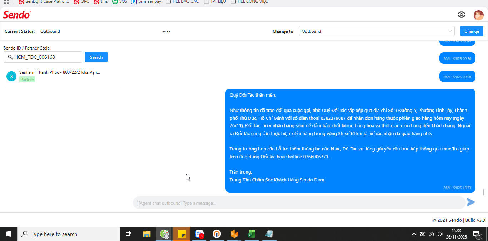Click the green Partner tag
The height and width of the screenshot is (241, 488).
coord(27,80)
